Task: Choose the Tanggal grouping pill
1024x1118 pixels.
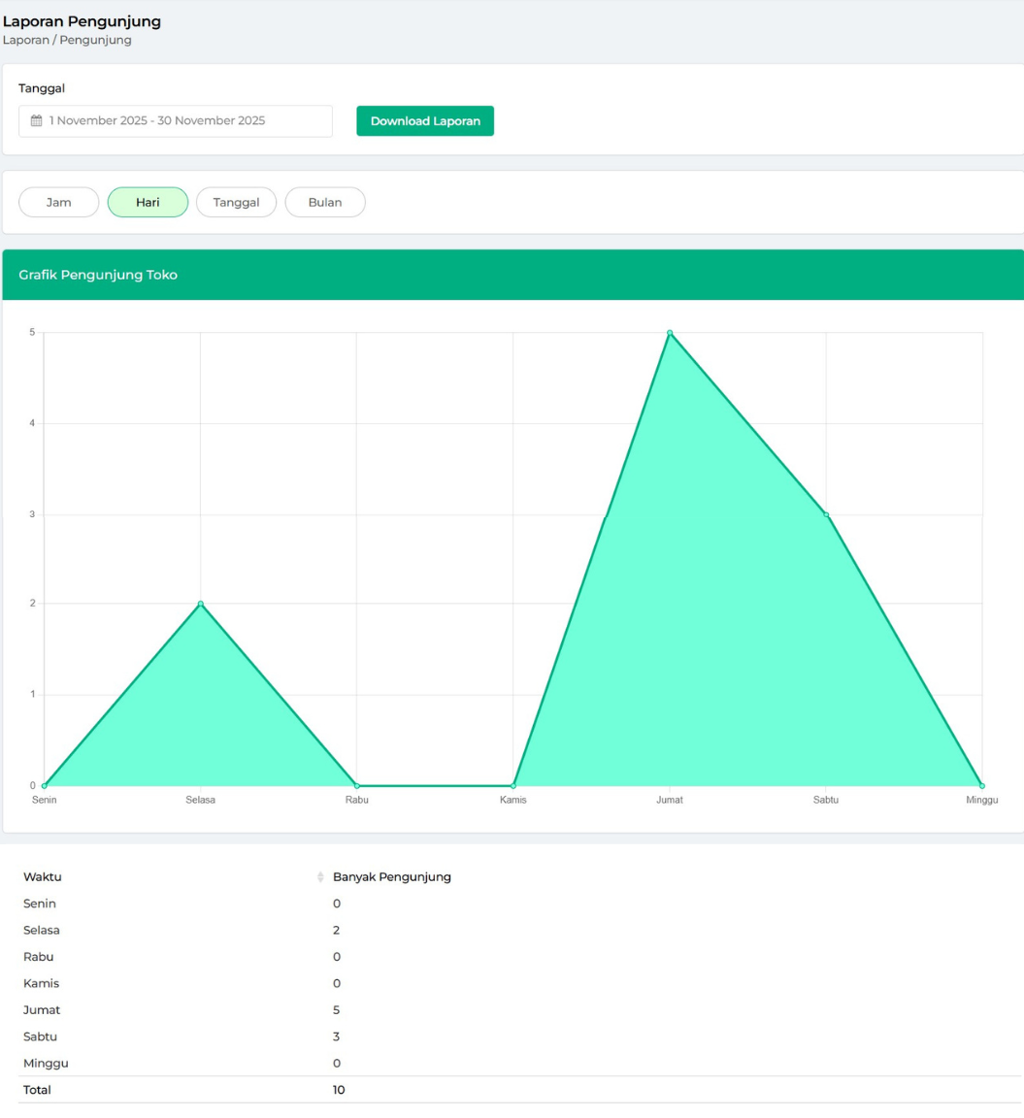Action: [x=236, y=203]
